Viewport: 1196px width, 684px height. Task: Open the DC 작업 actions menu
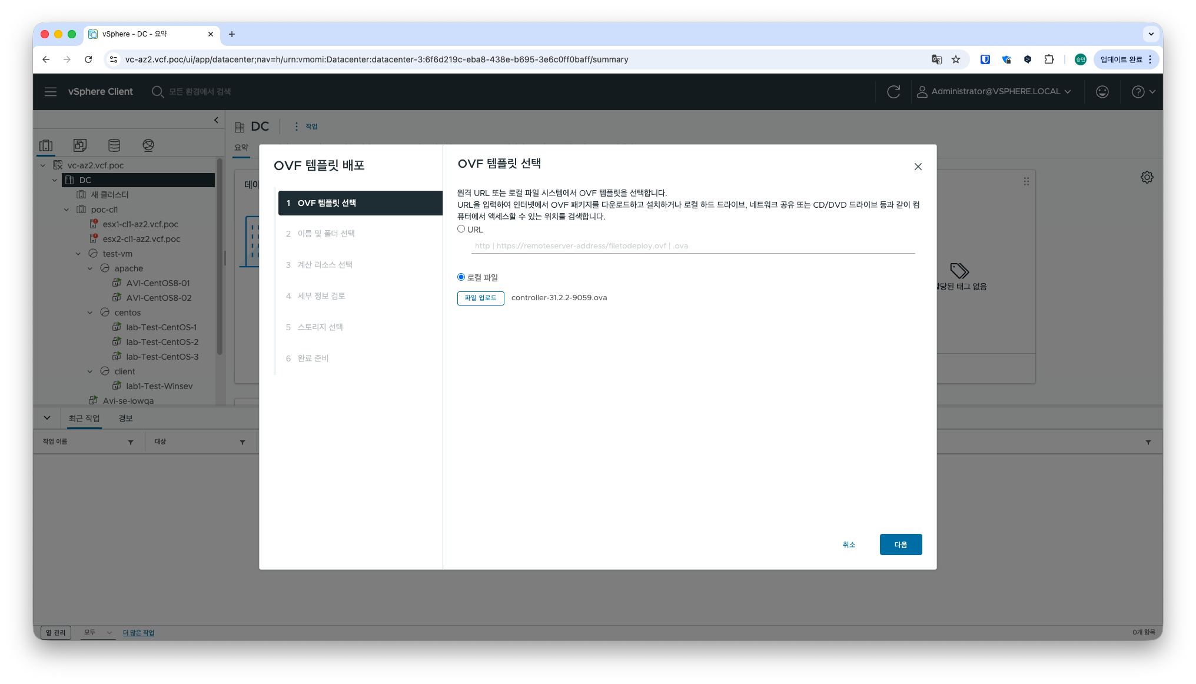[306, 127]
